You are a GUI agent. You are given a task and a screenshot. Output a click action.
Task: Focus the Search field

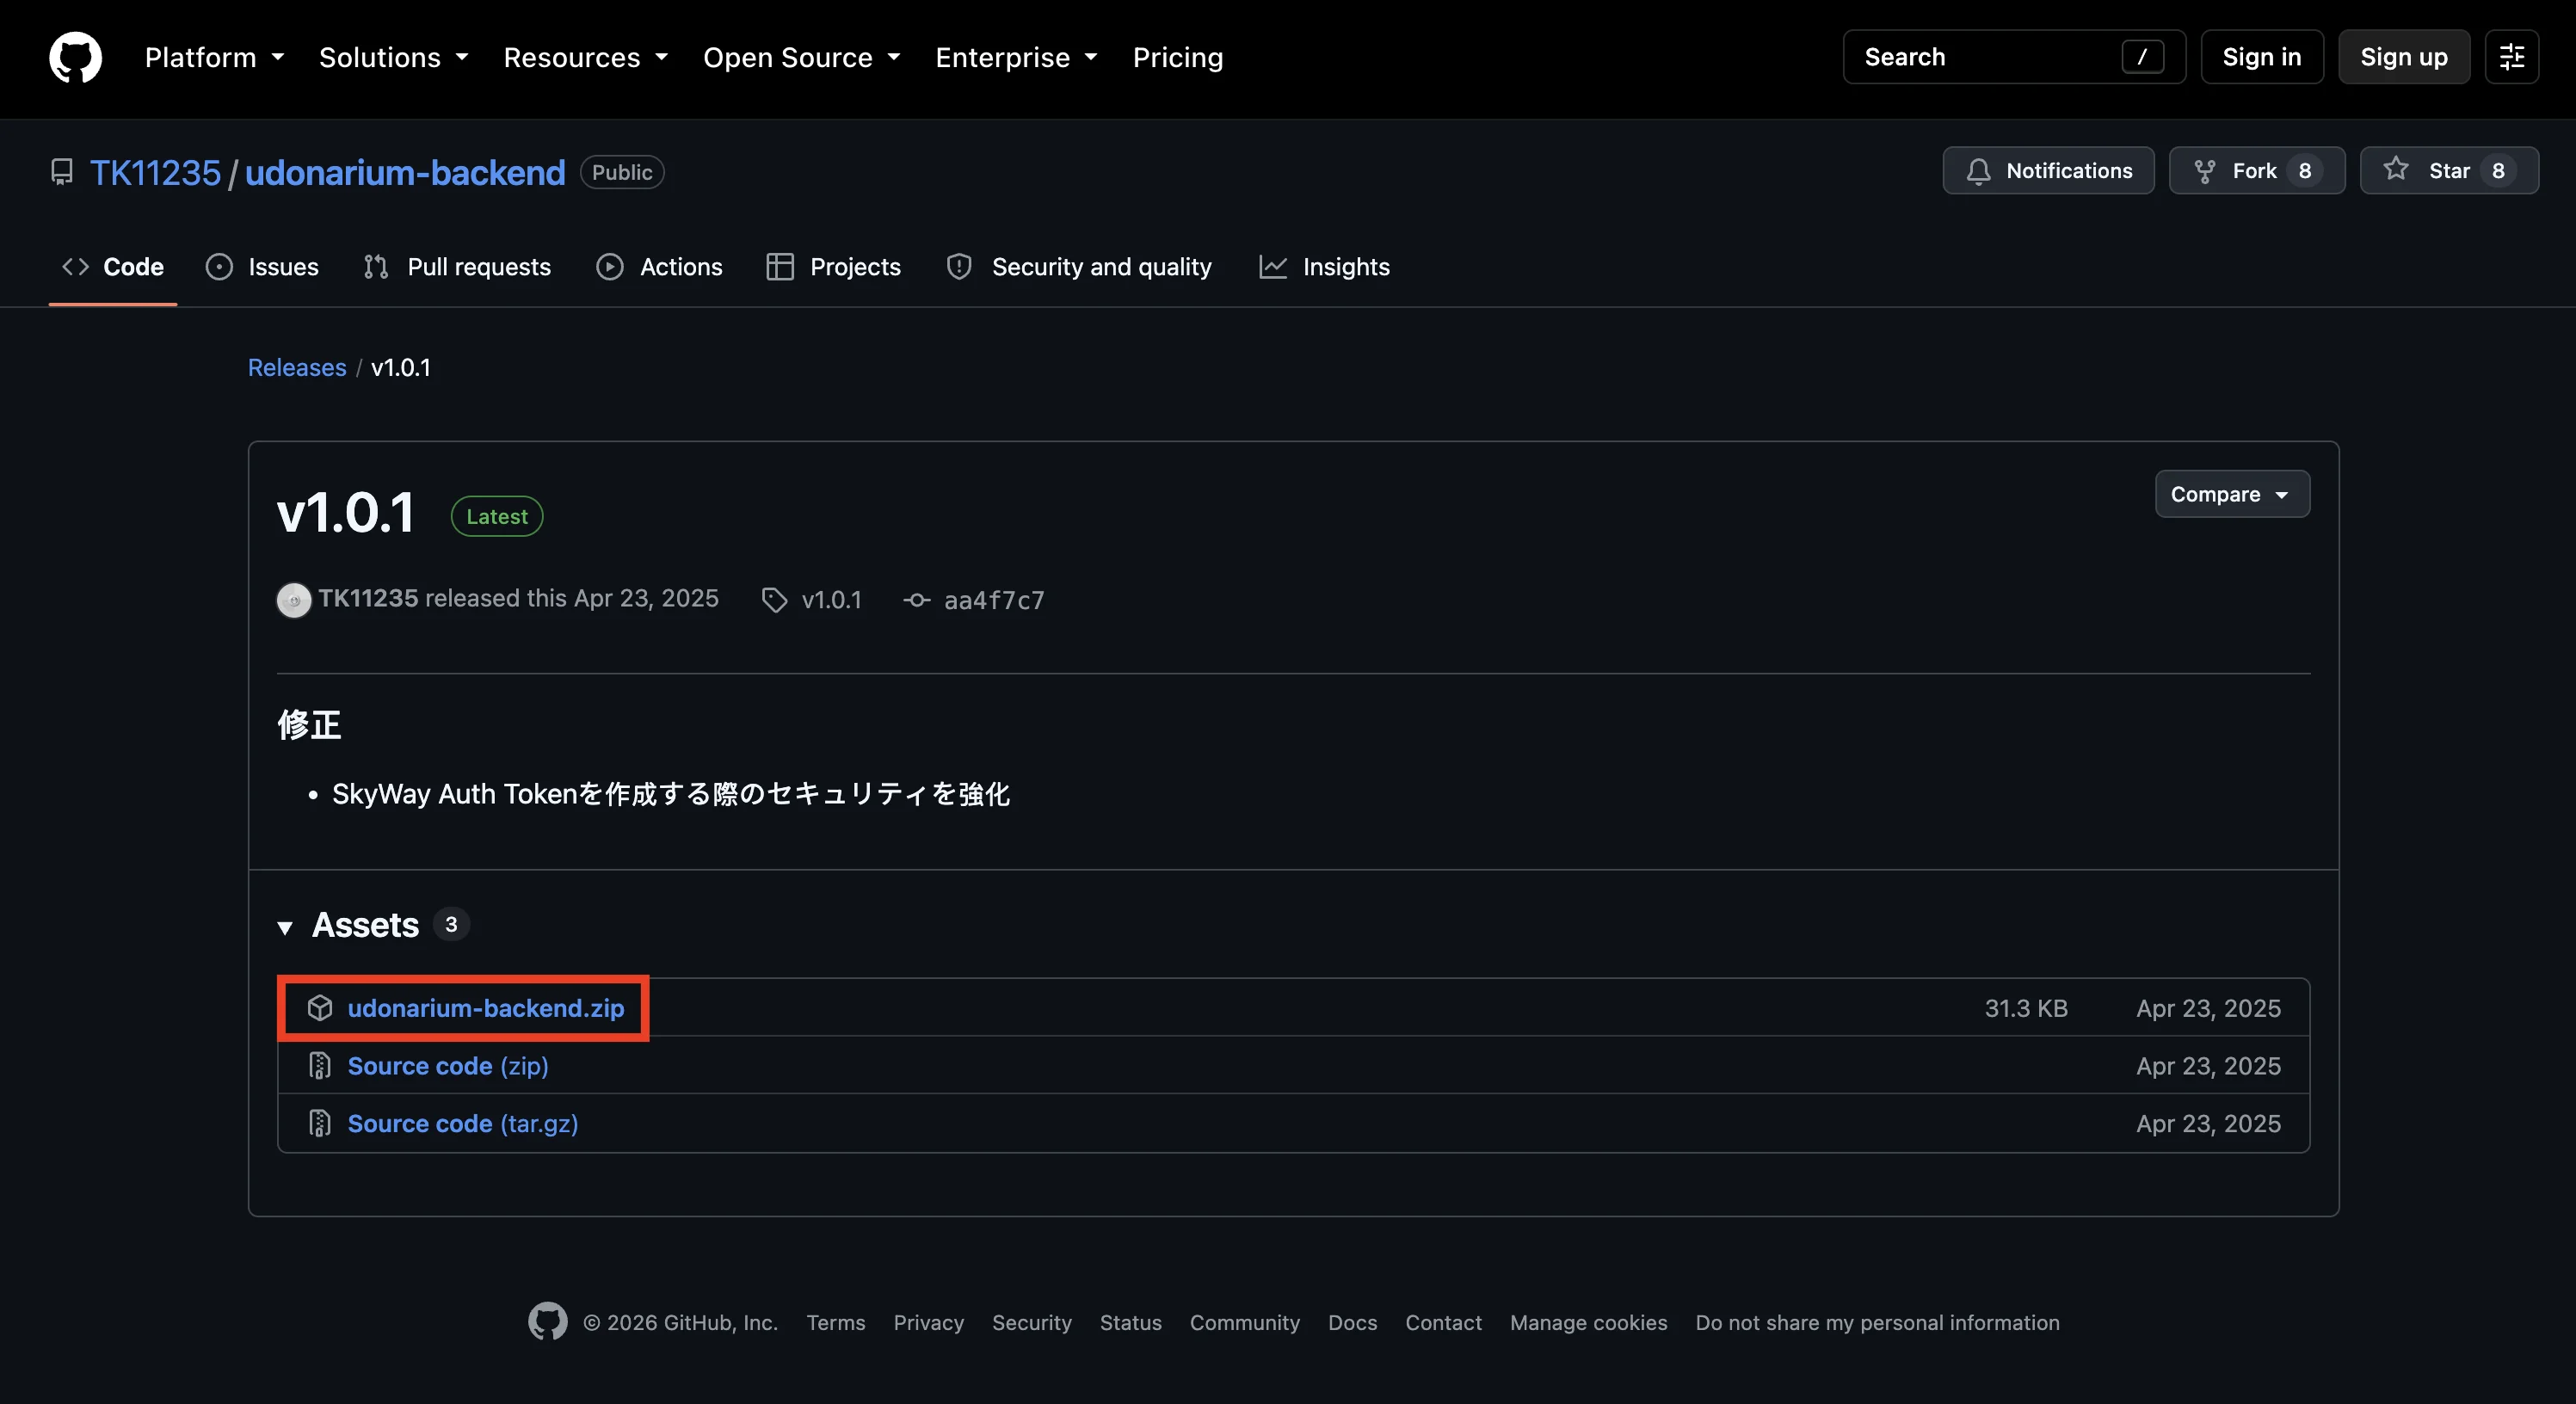click(2014, 57)
